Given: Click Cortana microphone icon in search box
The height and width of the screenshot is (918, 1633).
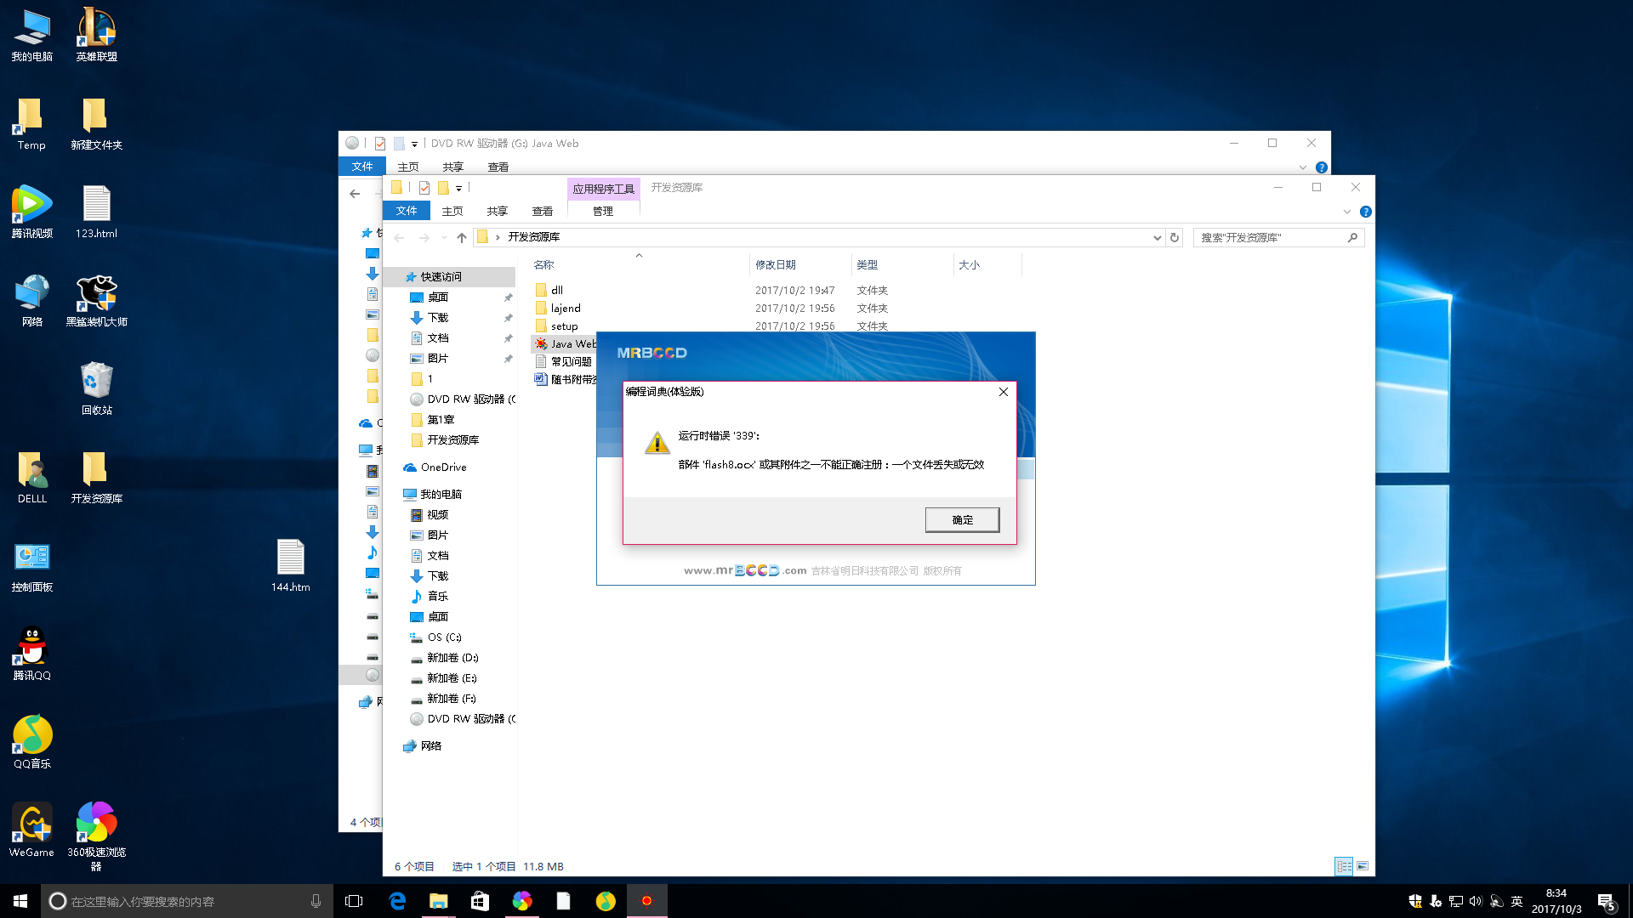Looking at the screenshot, I should [316, 901].
